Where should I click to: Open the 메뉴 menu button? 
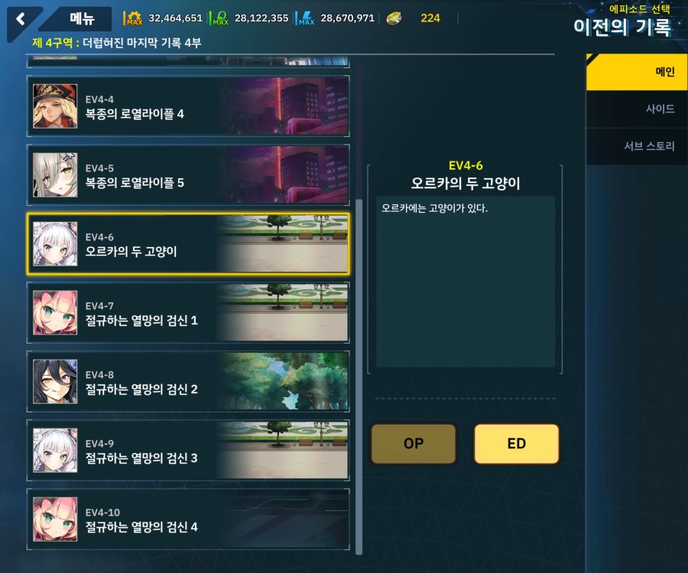82,18
